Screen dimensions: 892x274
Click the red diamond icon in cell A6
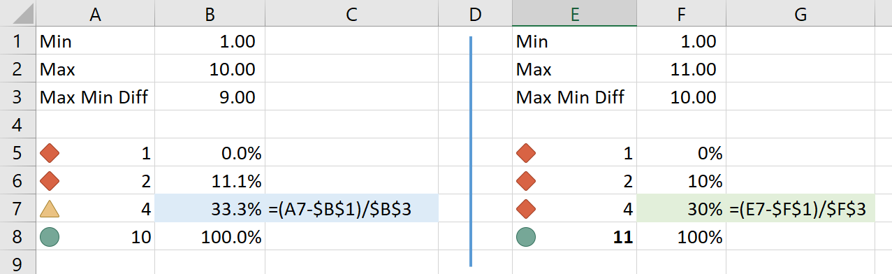coord(50,181)
